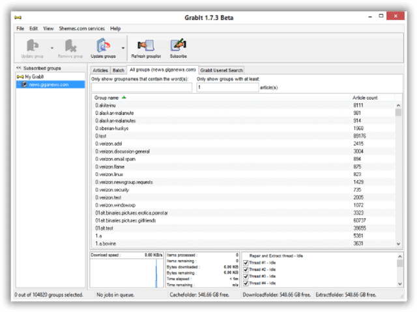Select the 0.verizon.adsl group row
The width and height of the screenshot is (417, 312).
tap(243, 144)
